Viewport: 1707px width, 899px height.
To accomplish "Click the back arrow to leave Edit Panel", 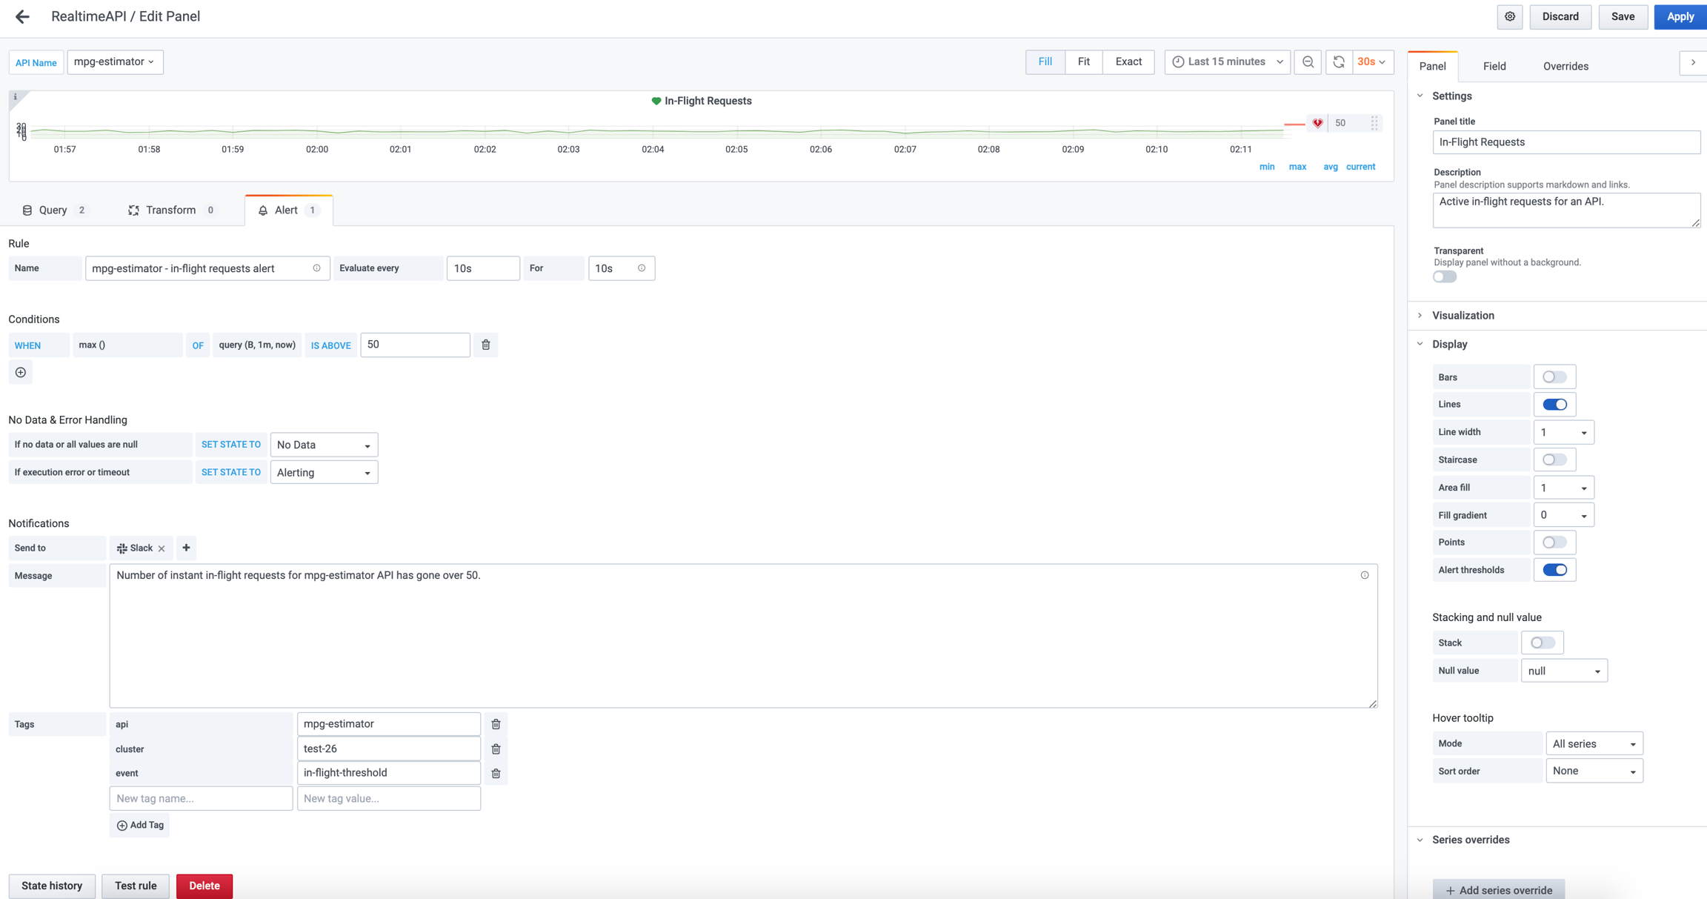I will tap(22, 16).
